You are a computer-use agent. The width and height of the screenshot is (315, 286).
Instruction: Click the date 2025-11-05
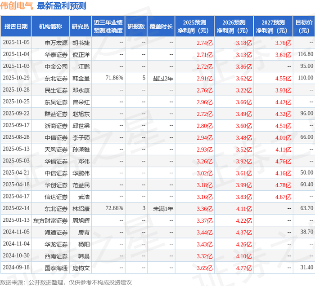16,43
